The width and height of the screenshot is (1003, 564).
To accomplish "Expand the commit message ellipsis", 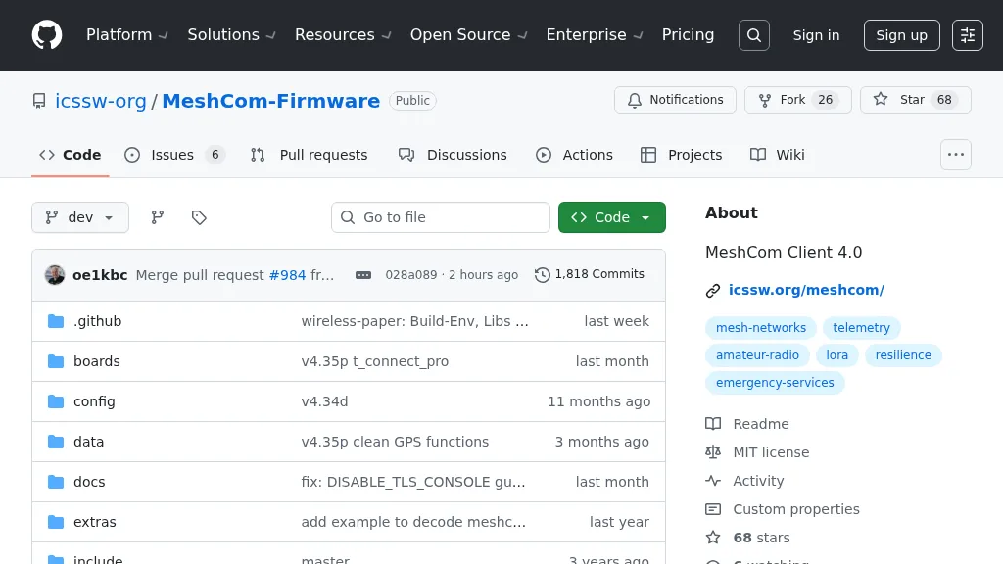I will click(363, 275).
